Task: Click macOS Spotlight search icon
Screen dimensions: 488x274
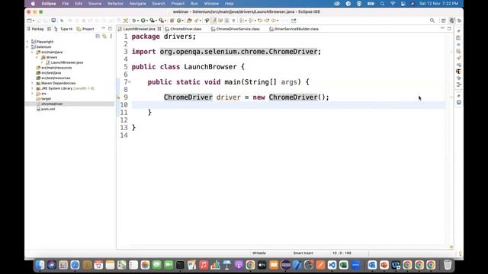Action: tap(382, 4)
